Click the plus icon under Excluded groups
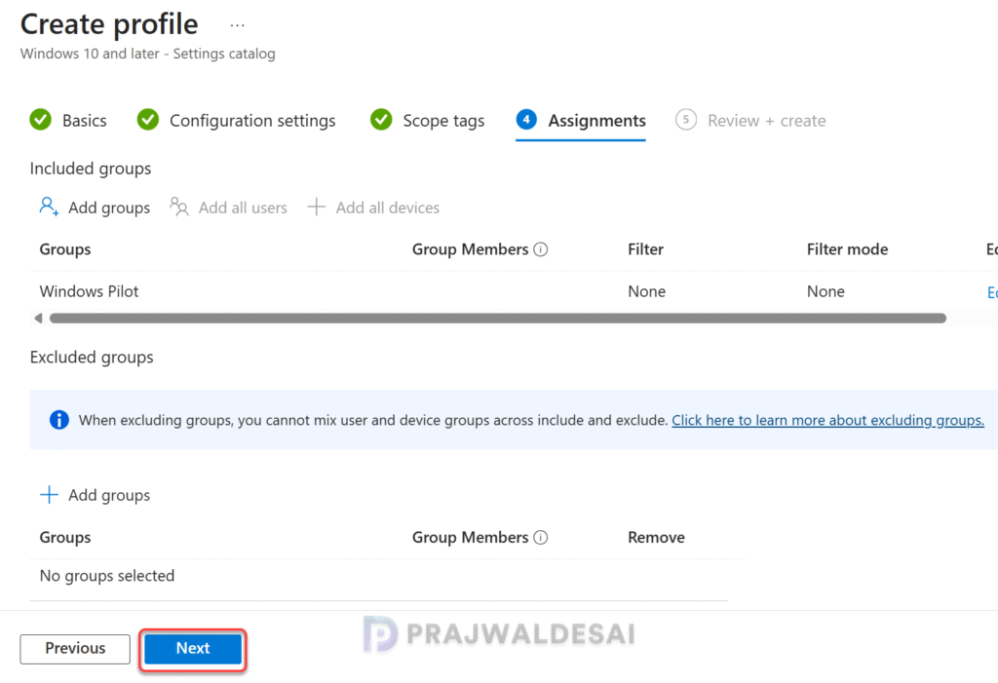The image size is (998, 683). 49,495
